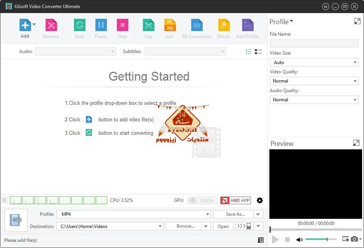The height and width of the screenshot is (248, 364).
Task: Click the green convert icon in step 3
Action: point(89,132)
